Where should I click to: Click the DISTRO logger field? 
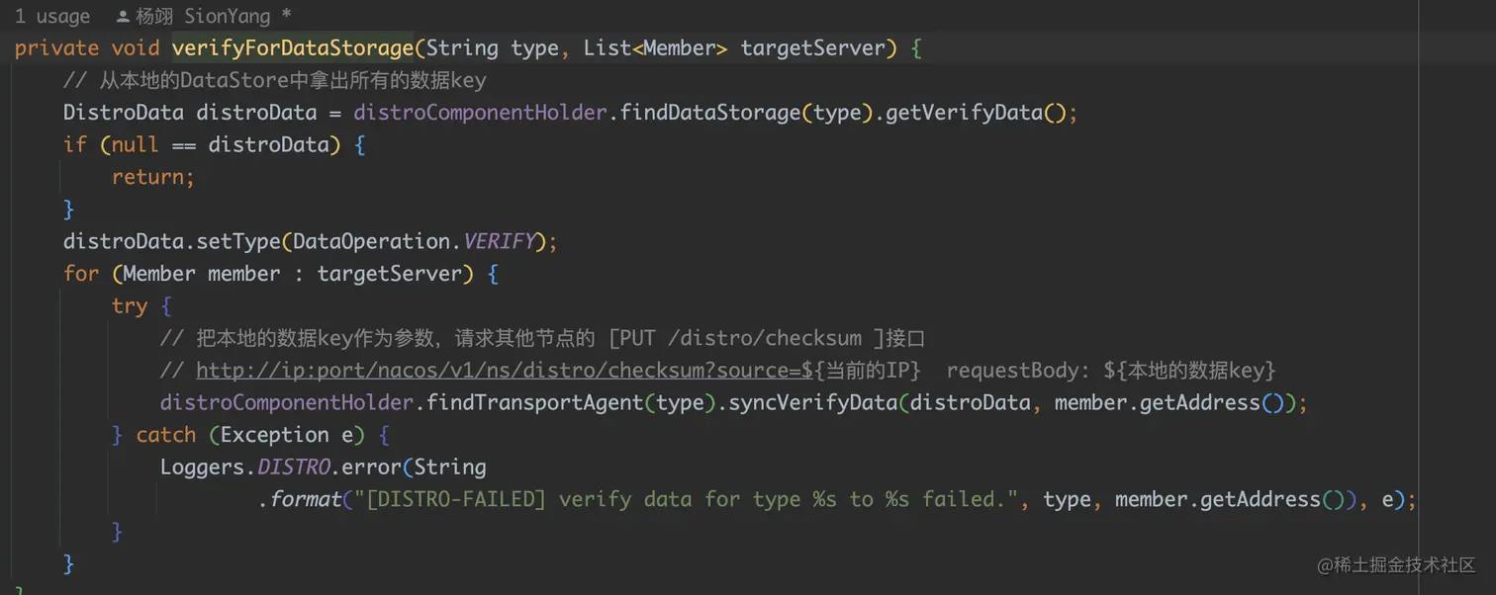coord(293,467)
